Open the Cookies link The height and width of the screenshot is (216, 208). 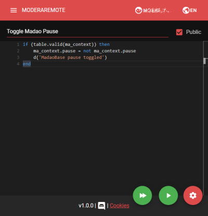120,206
